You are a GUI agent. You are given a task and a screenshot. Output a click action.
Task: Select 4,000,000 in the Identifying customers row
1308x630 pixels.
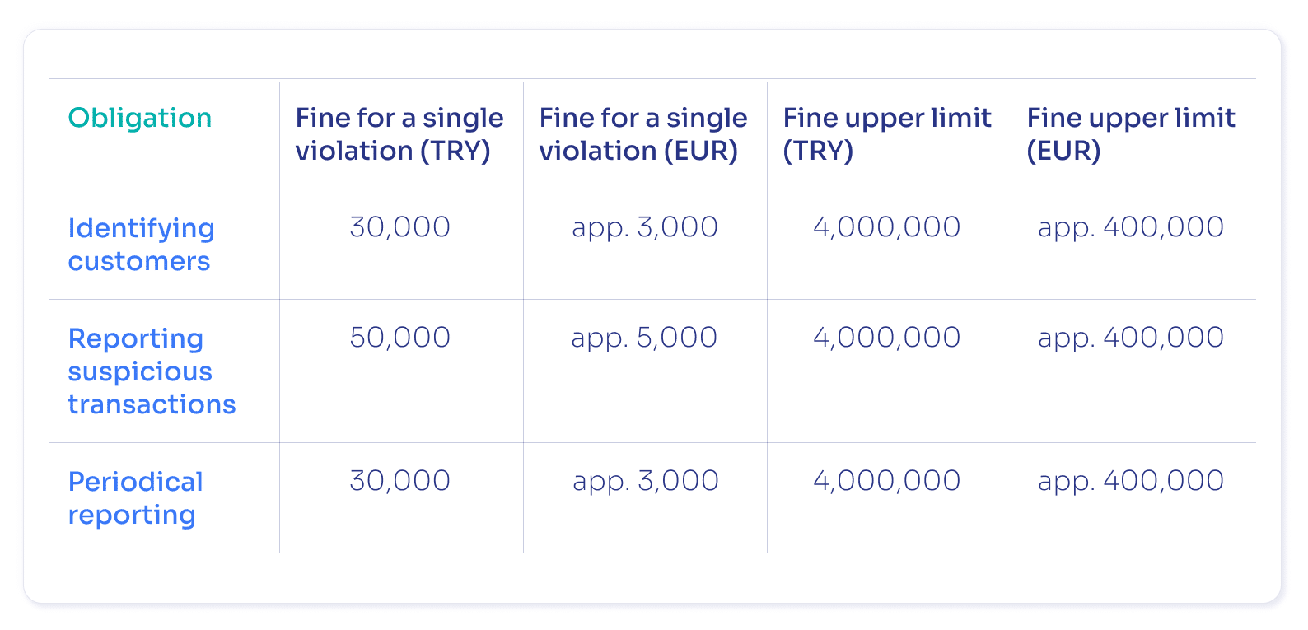(x=887, y=227)
